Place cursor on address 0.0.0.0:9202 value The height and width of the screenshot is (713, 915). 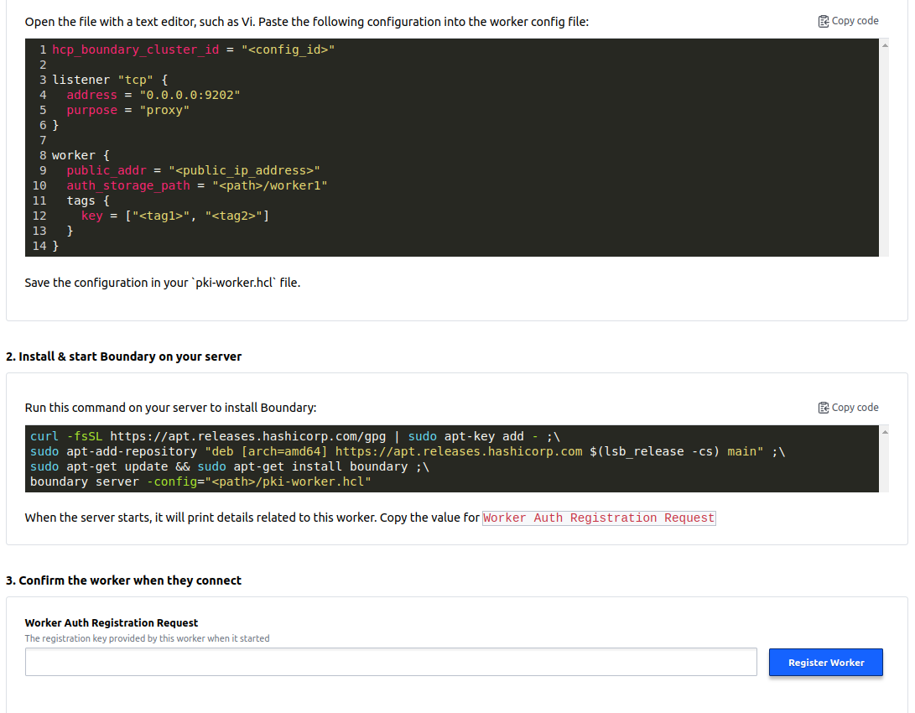190,95
